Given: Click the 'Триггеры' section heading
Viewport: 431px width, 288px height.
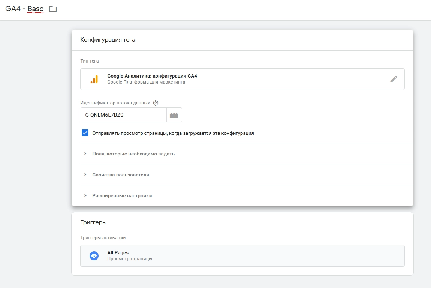Looking at the screenshot, I should coord(93,222).
